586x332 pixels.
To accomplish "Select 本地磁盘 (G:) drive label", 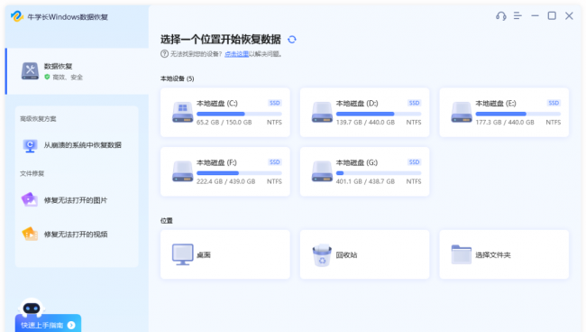I will [x=357, y=162].
